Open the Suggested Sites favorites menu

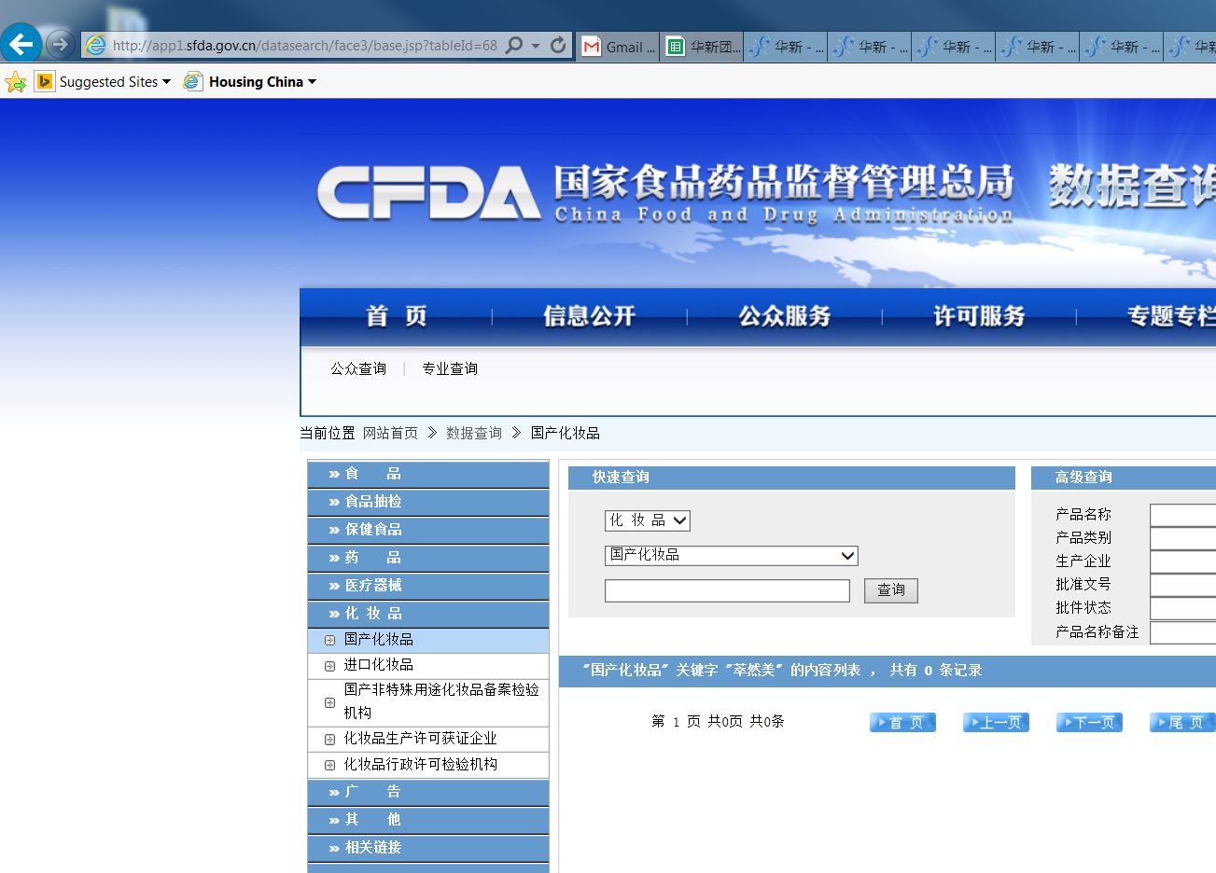[103, 82]
